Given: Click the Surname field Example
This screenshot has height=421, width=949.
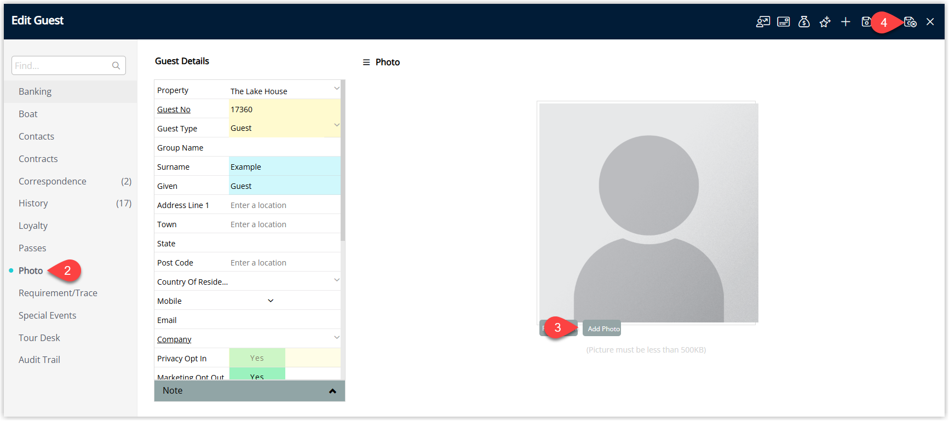Looking at the screenshot, I should [284, 166].
